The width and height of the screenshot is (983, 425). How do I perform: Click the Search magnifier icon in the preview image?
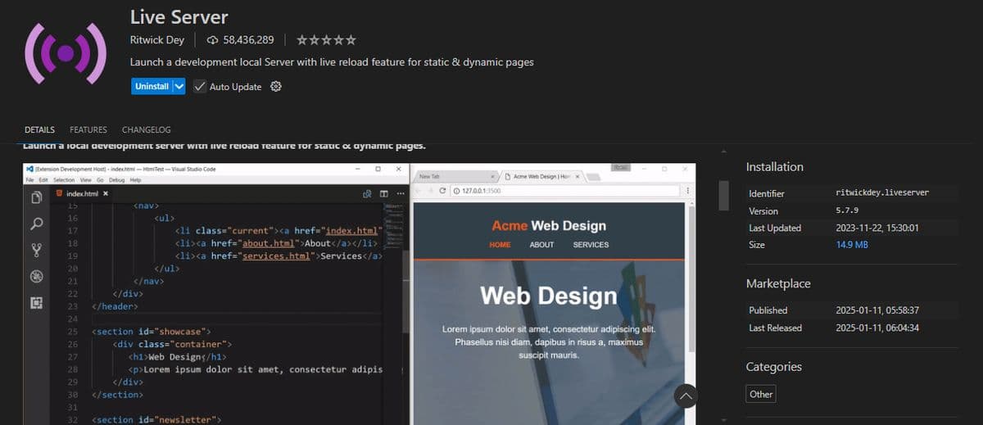coord(36,224)
